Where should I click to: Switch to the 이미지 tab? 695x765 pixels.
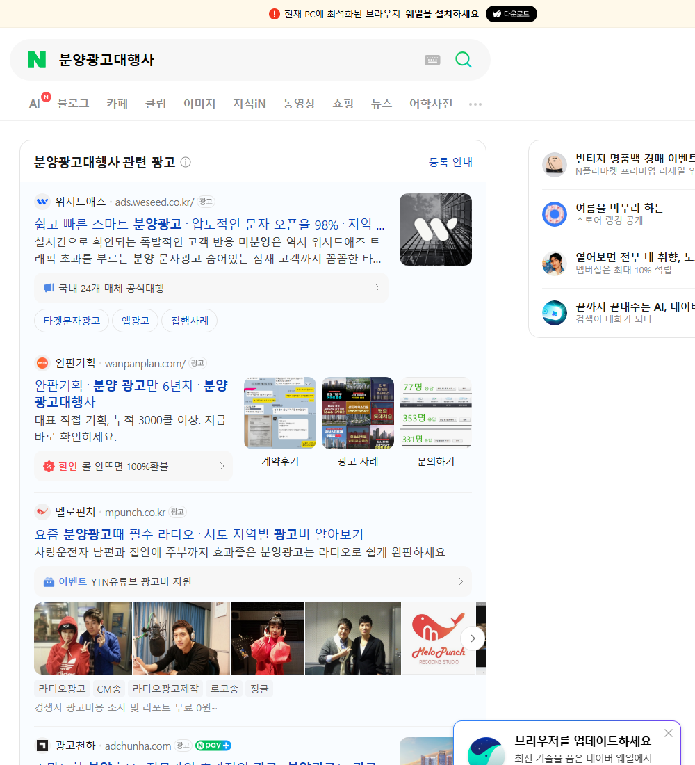(x=199, y=104)
